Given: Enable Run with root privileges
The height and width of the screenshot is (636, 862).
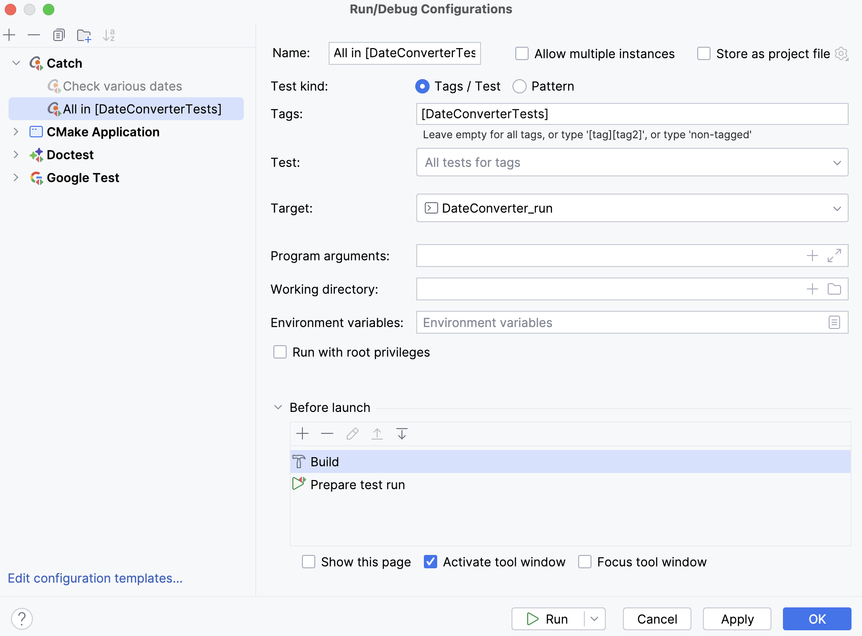Looking at the screenshot, I should point(280,352).
